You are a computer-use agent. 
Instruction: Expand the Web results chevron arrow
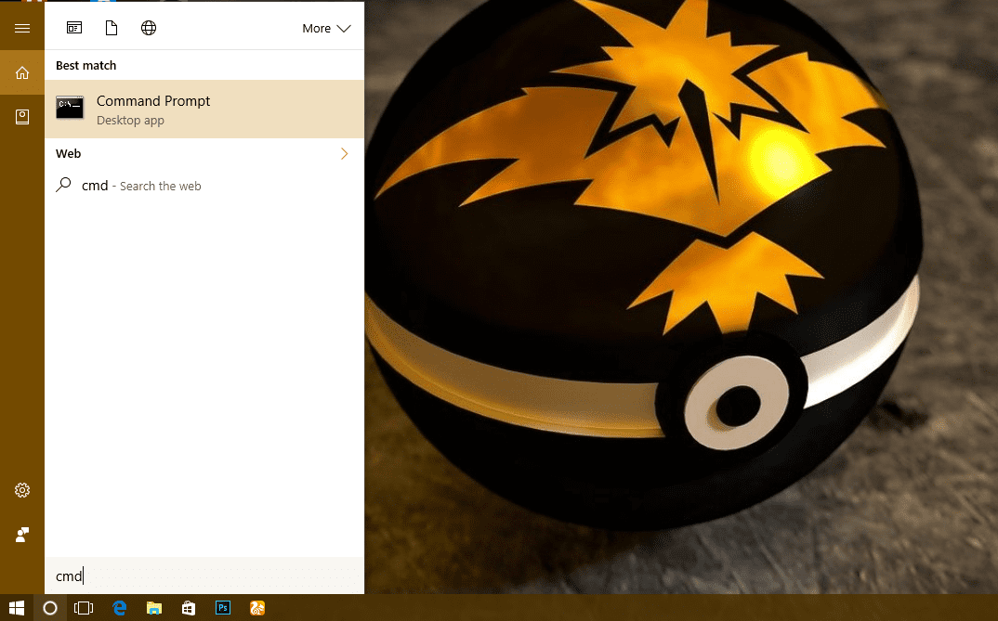click(345, 153)
